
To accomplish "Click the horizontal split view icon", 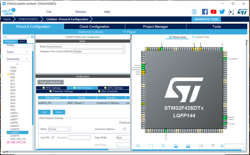I will pos(213,146).
